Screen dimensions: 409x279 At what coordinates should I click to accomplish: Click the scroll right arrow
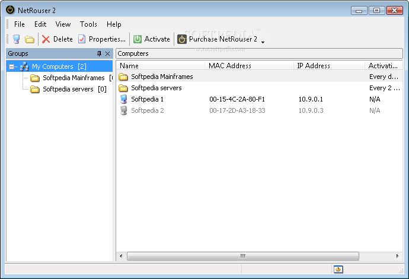coord(397,256)
